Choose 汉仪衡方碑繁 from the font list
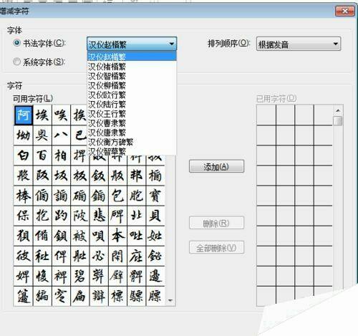Image resolution: width=358 pixels, height=336 pixels. coord(132,142)
